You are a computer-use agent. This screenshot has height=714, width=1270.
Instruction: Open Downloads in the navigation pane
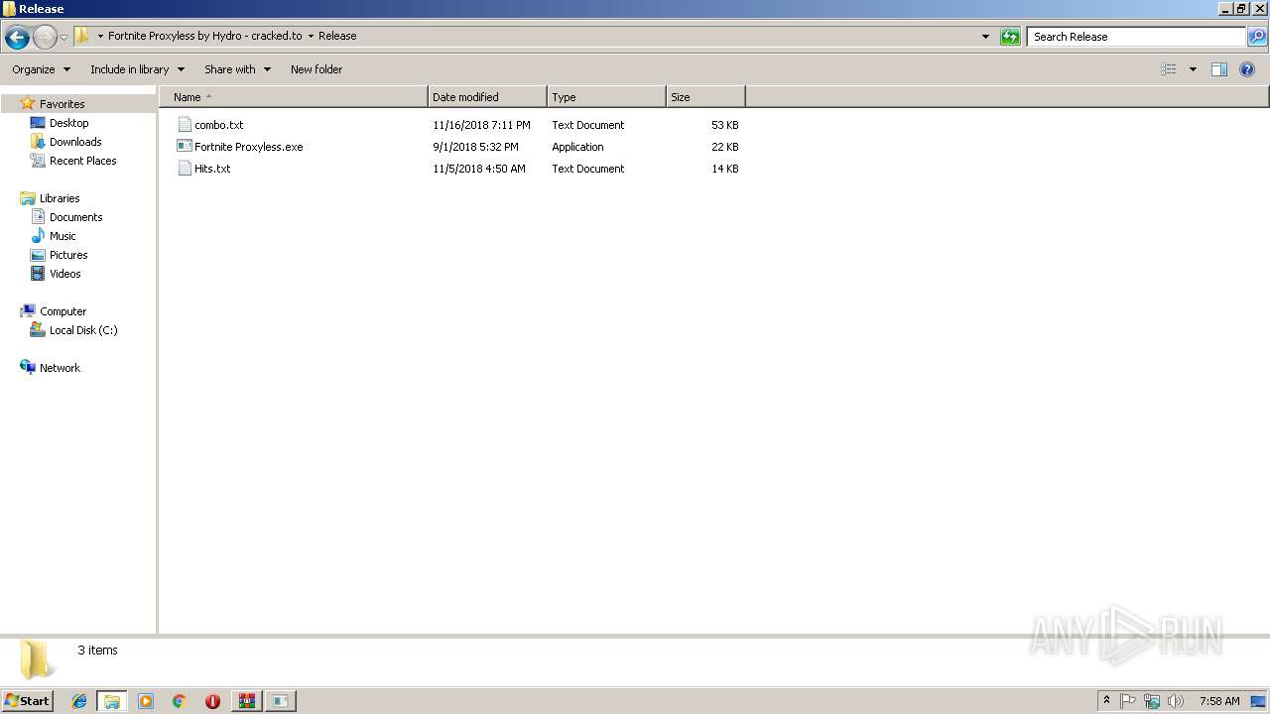[x=75, y=142]
